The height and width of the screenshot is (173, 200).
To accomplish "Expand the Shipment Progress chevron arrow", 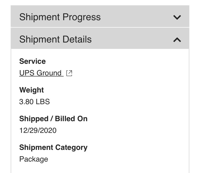I will click(x=177, y=17).
